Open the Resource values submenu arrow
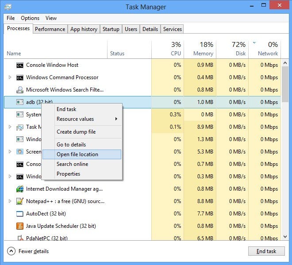Image resolution: width=292 pixels, height=265 pixels. point(116,119)
